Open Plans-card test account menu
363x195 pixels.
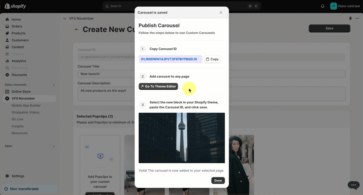[345, 6]
